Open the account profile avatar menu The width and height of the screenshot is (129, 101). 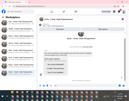point(124,12)
